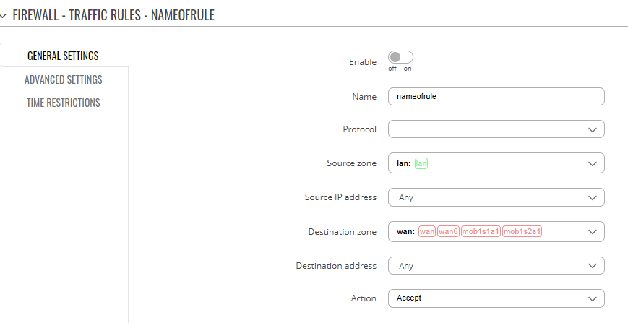
Task: Select the mob1s1a1 interface tag
Action: tap(481, 231)
